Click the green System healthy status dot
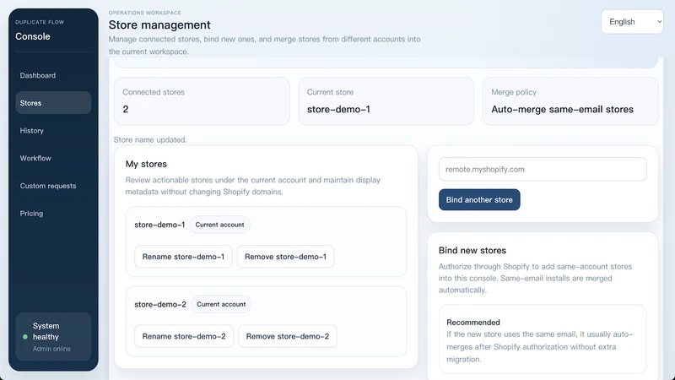The width and height of the screenshot is (675, 380). click(x=25, y=337)
